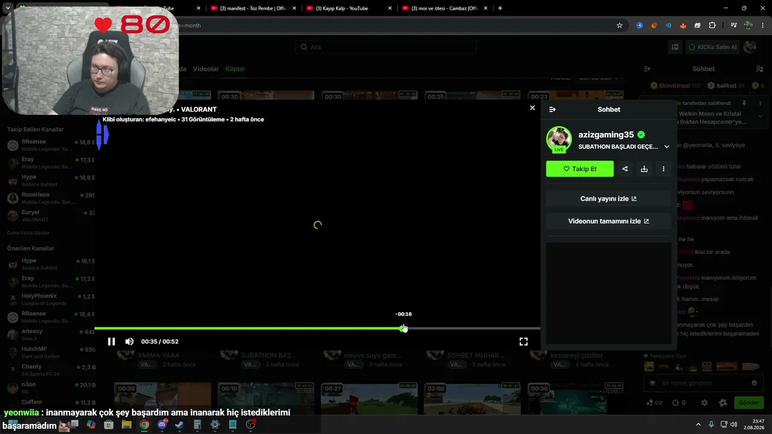Open Windows Settings gear on taskbar
The image size is (772, 434).
coord(215,424)
